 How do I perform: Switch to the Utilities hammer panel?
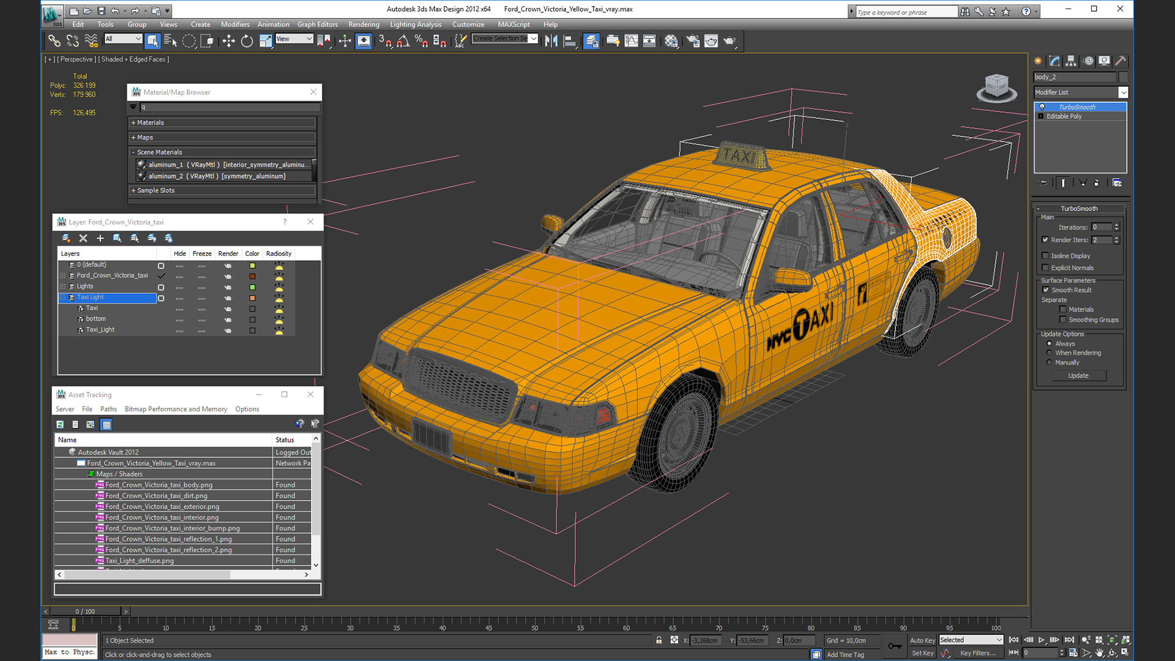coord(1121,61)
